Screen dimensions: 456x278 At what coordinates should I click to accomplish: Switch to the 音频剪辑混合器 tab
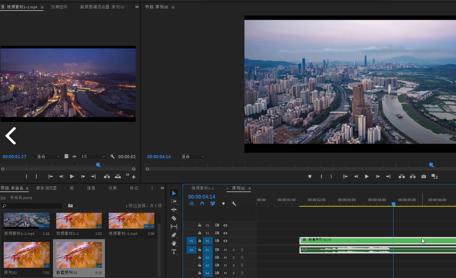(102, 7)
